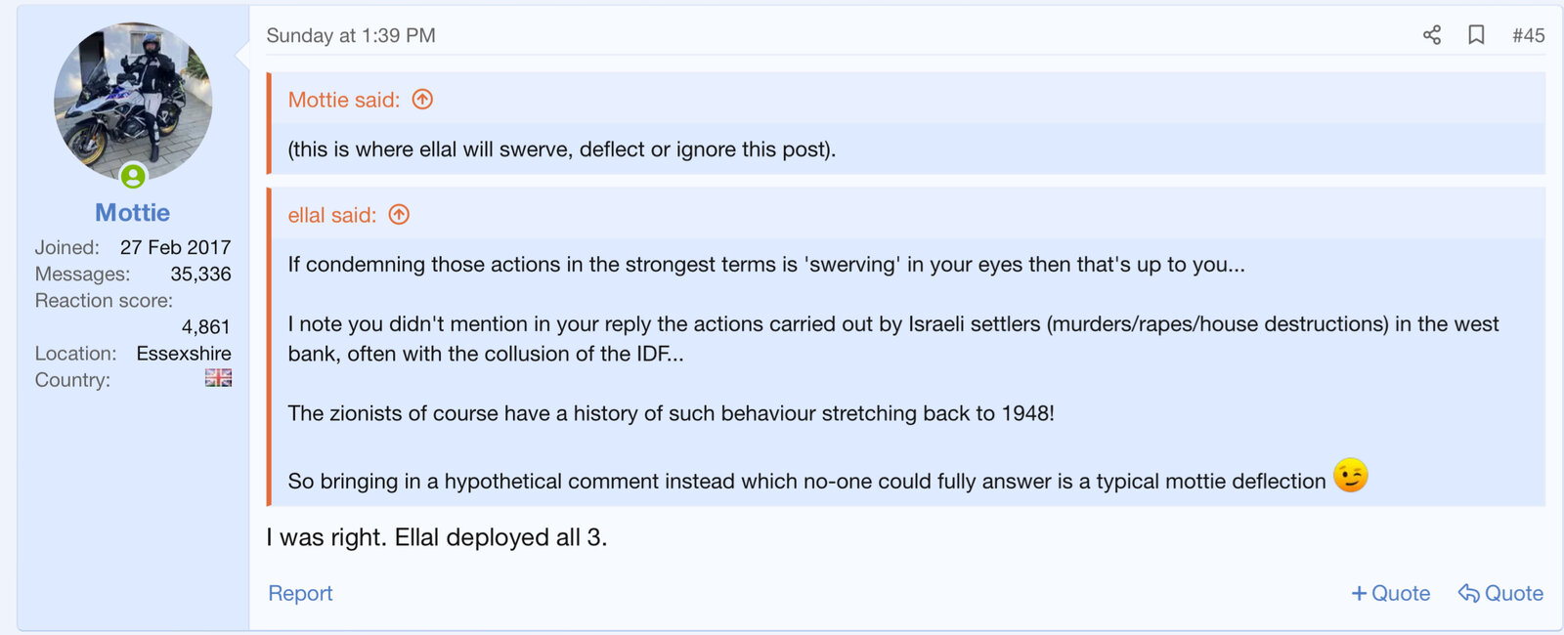Click the Mottie quoted message text
This screenshot has width=1564, height=635.
point(562,149)
